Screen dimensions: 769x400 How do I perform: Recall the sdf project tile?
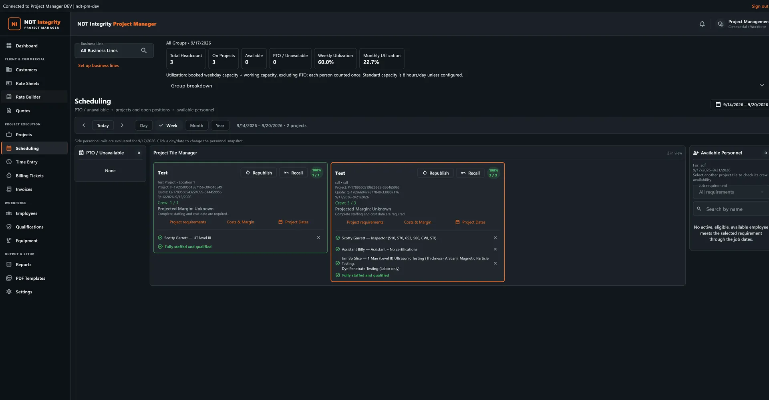tap(470, 173)
